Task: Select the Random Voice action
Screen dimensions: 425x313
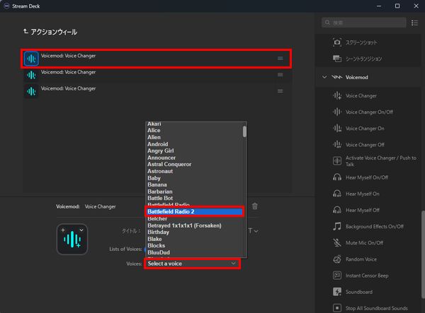Action: click(x=361, y=259)
